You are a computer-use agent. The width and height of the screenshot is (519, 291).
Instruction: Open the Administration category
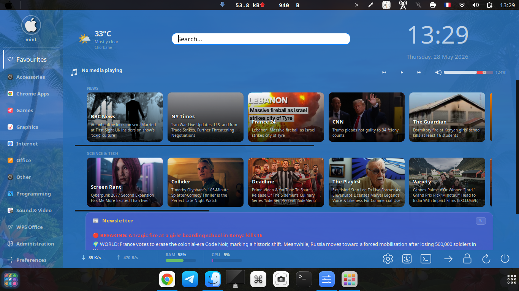tap(32, 244)
